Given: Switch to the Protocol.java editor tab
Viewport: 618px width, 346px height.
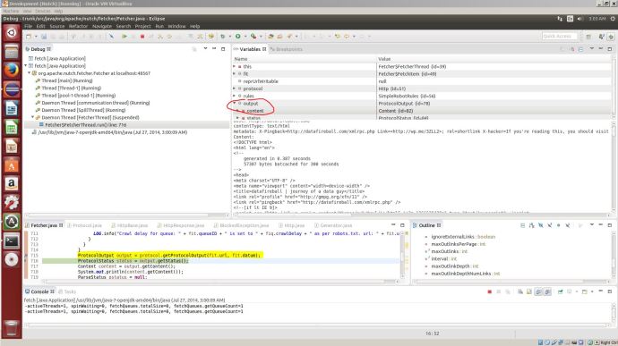Looking at the screenshot, I should (84, 225).
